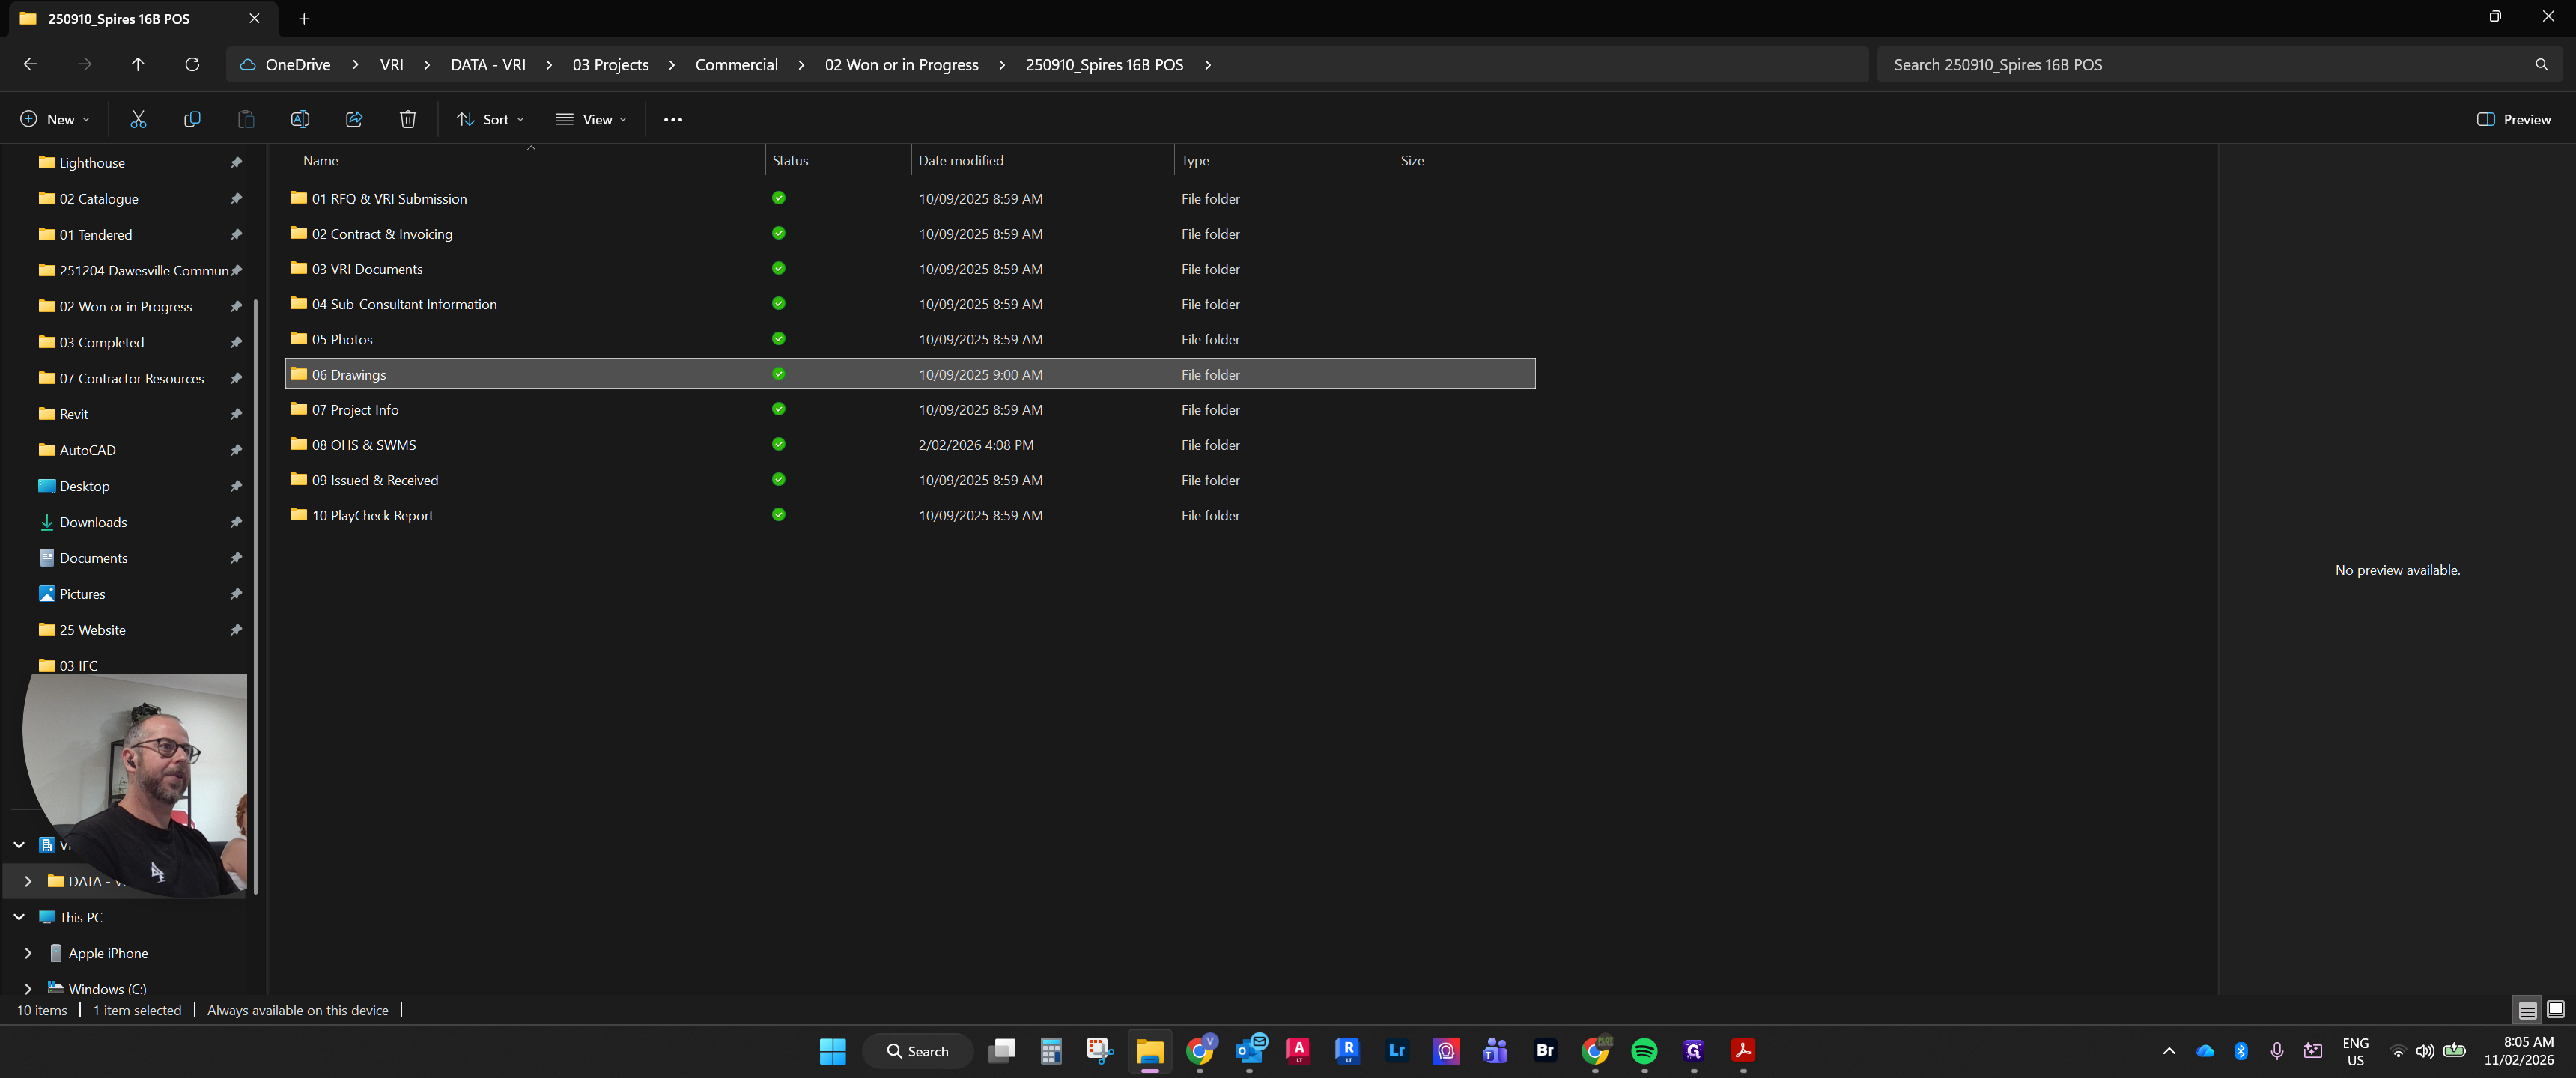The width and height of the screenshot is (2576, 1078).
Task: Click the Search 250910_Spires 16B POS field
Action: pos(2215,64)
